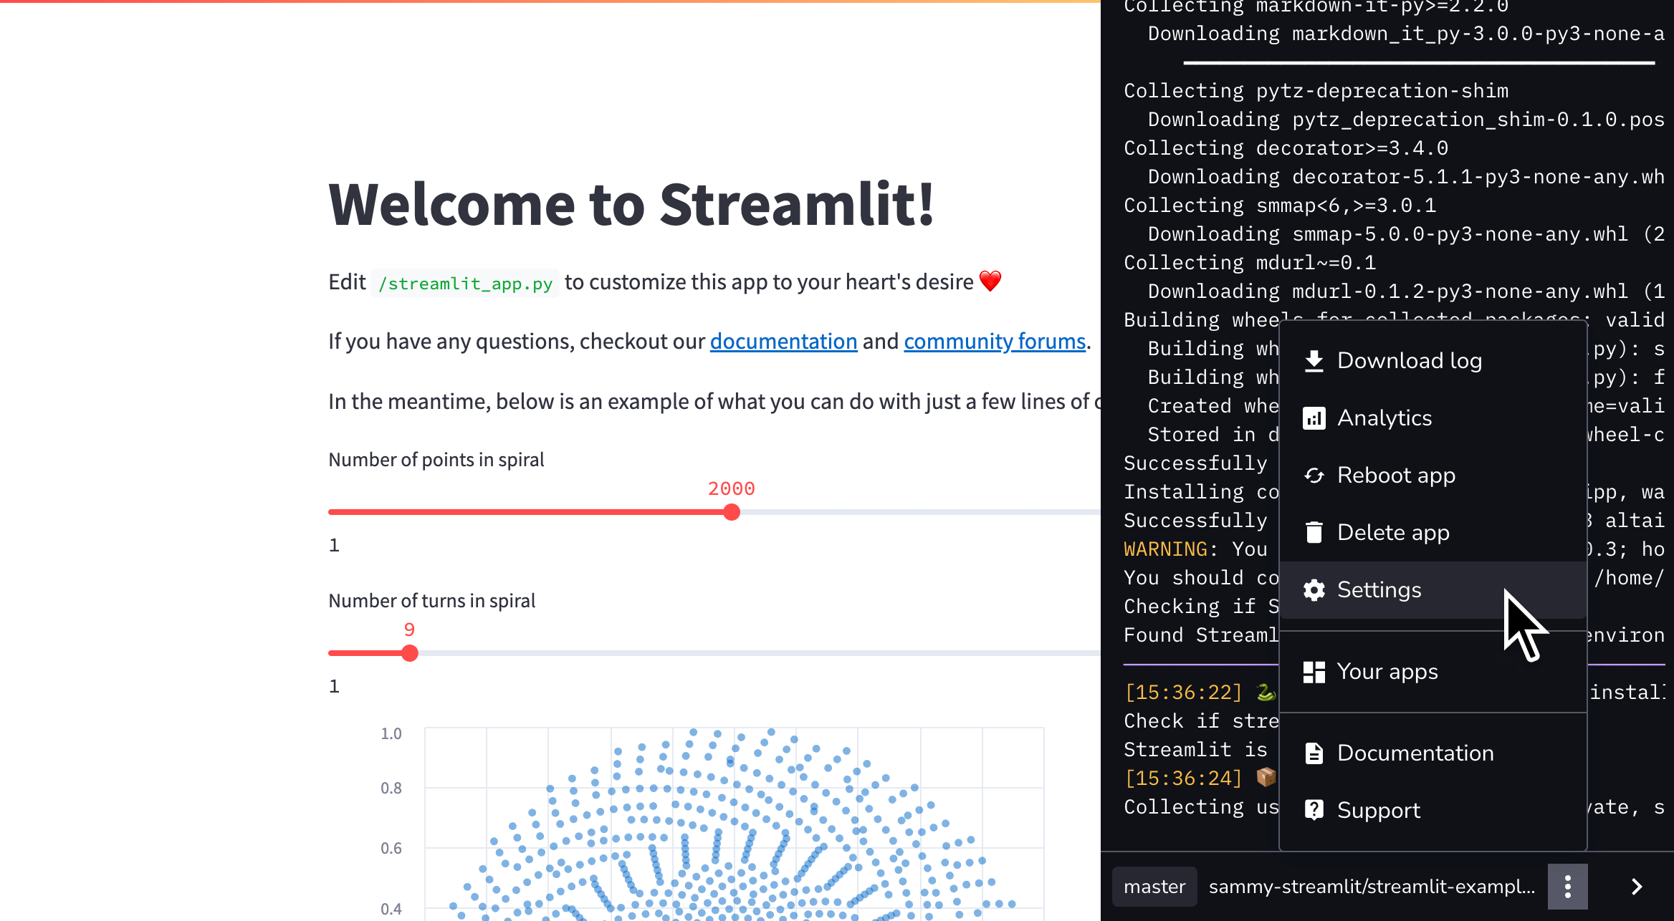Click the turns-in-spiral slider handle
Screen dimensions: 1674x921
410,652
